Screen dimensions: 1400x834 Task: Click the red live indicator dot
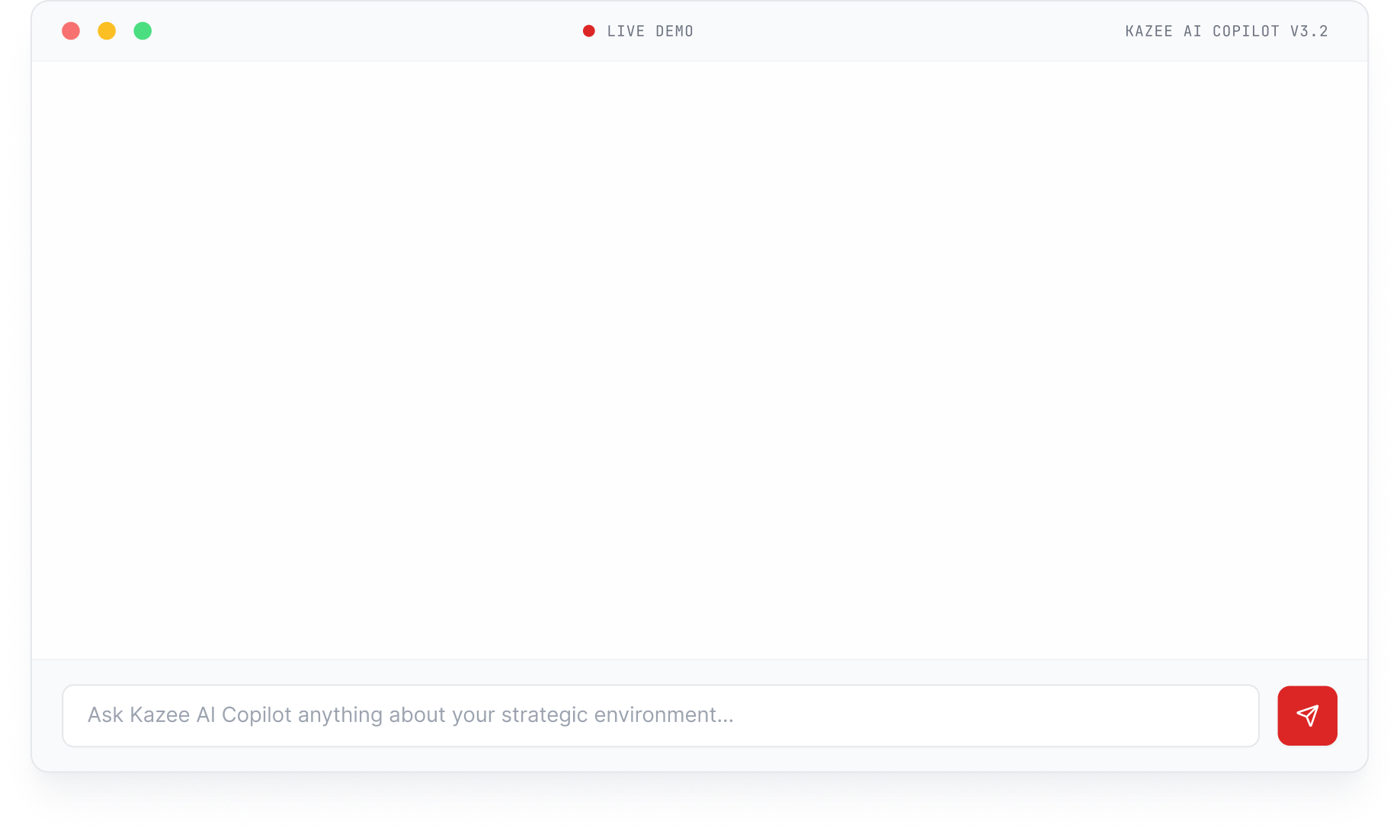tap(588, 31)
